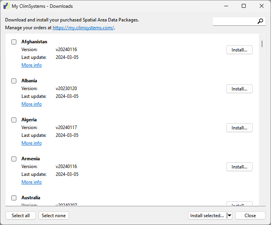Click Algeria version v20240117

click(x=66, y=128)
